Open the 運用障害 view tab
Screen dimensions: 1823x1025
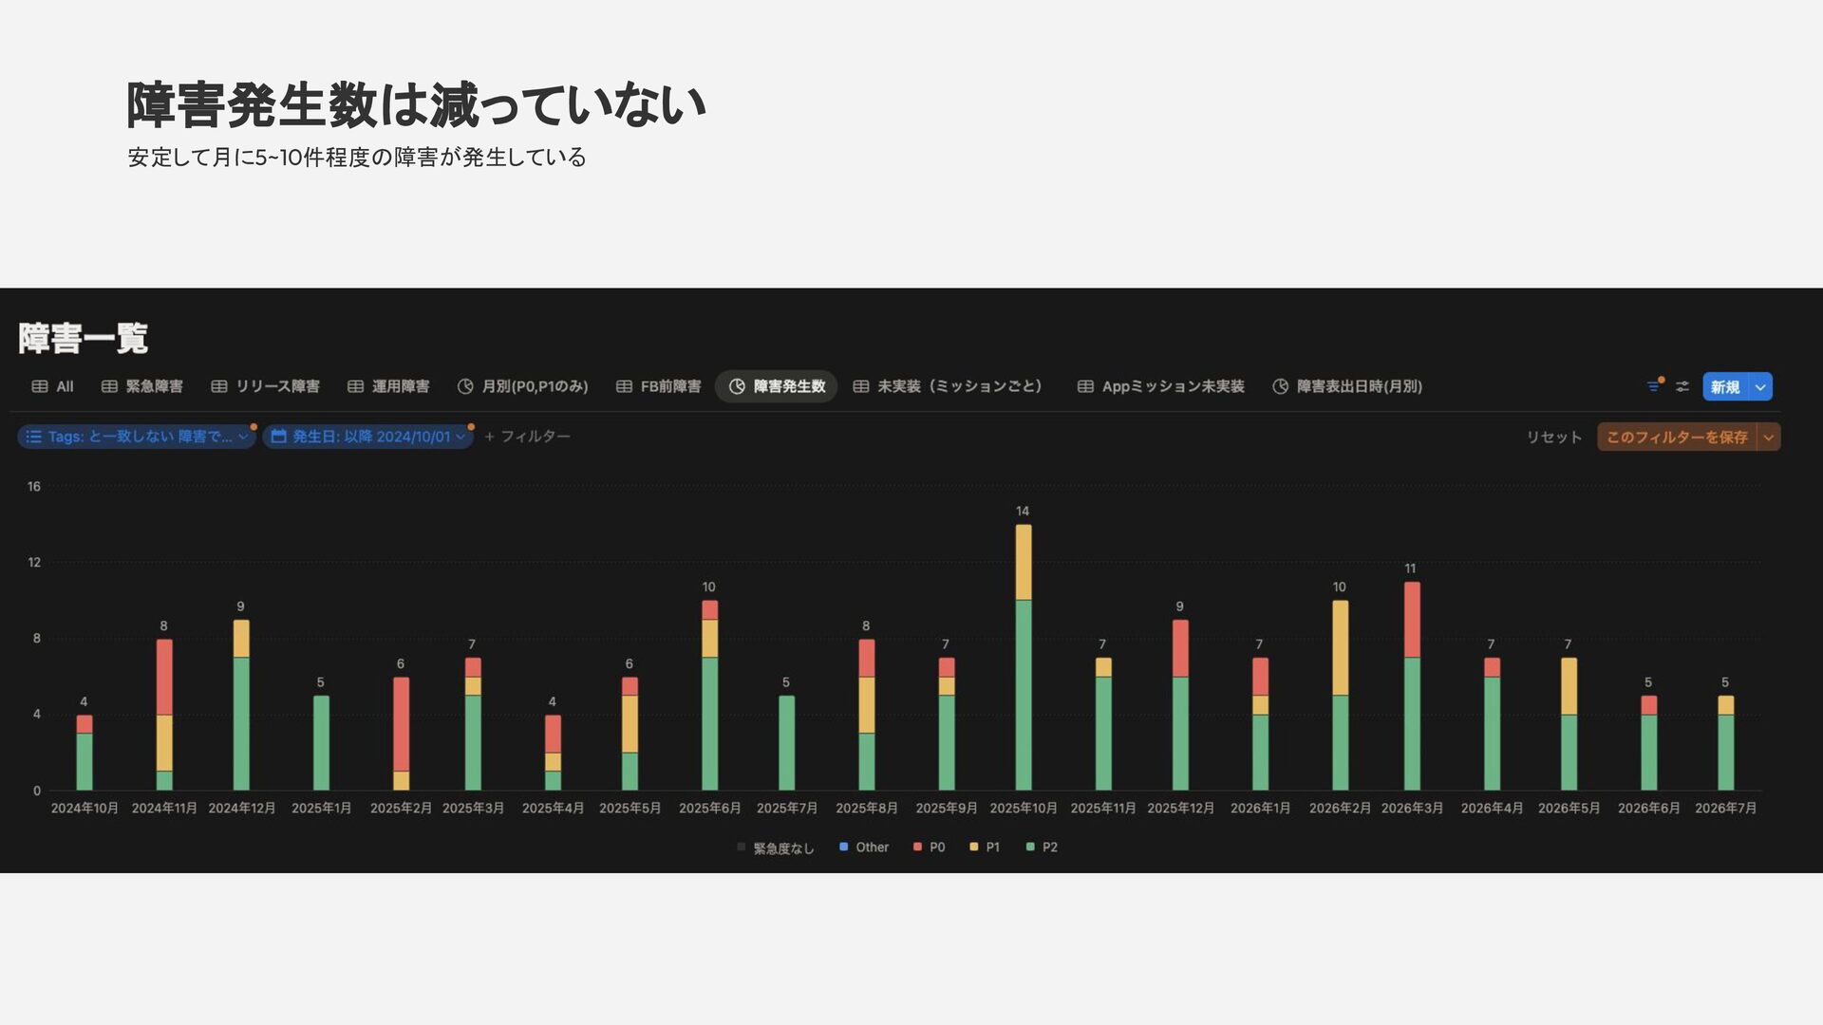pos(387,386)
